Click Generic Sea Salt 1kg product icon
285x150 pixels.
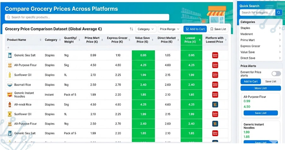coord(10,55)
